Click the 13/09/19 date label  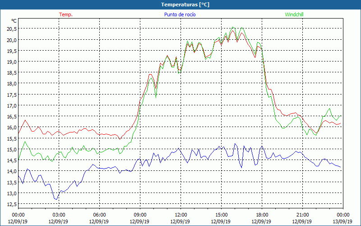342,221
